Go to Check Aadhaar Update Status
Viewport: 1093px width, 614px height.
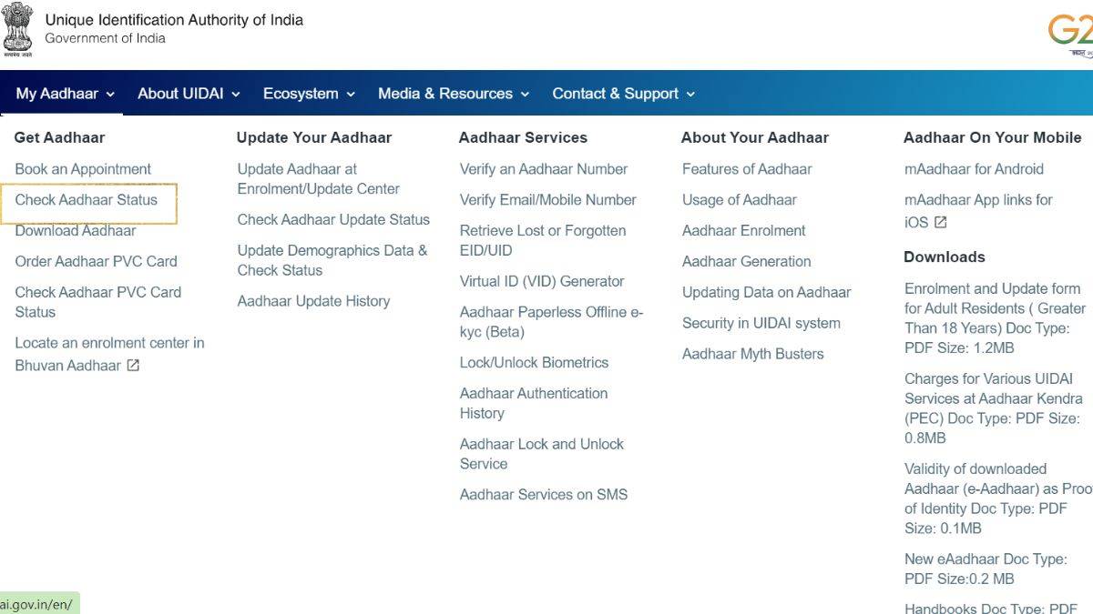click(x=333, y=220)
